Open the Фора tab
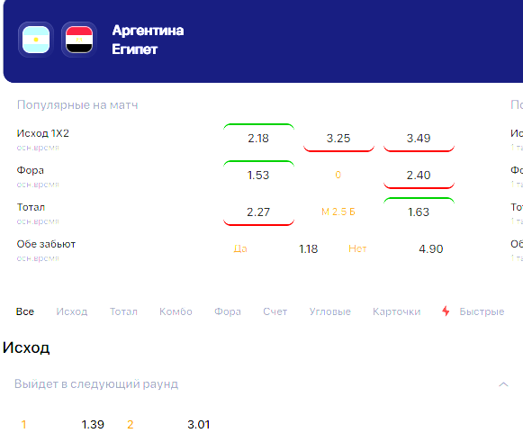This screenshot has width=523, height=442. (x=228, y=311)
